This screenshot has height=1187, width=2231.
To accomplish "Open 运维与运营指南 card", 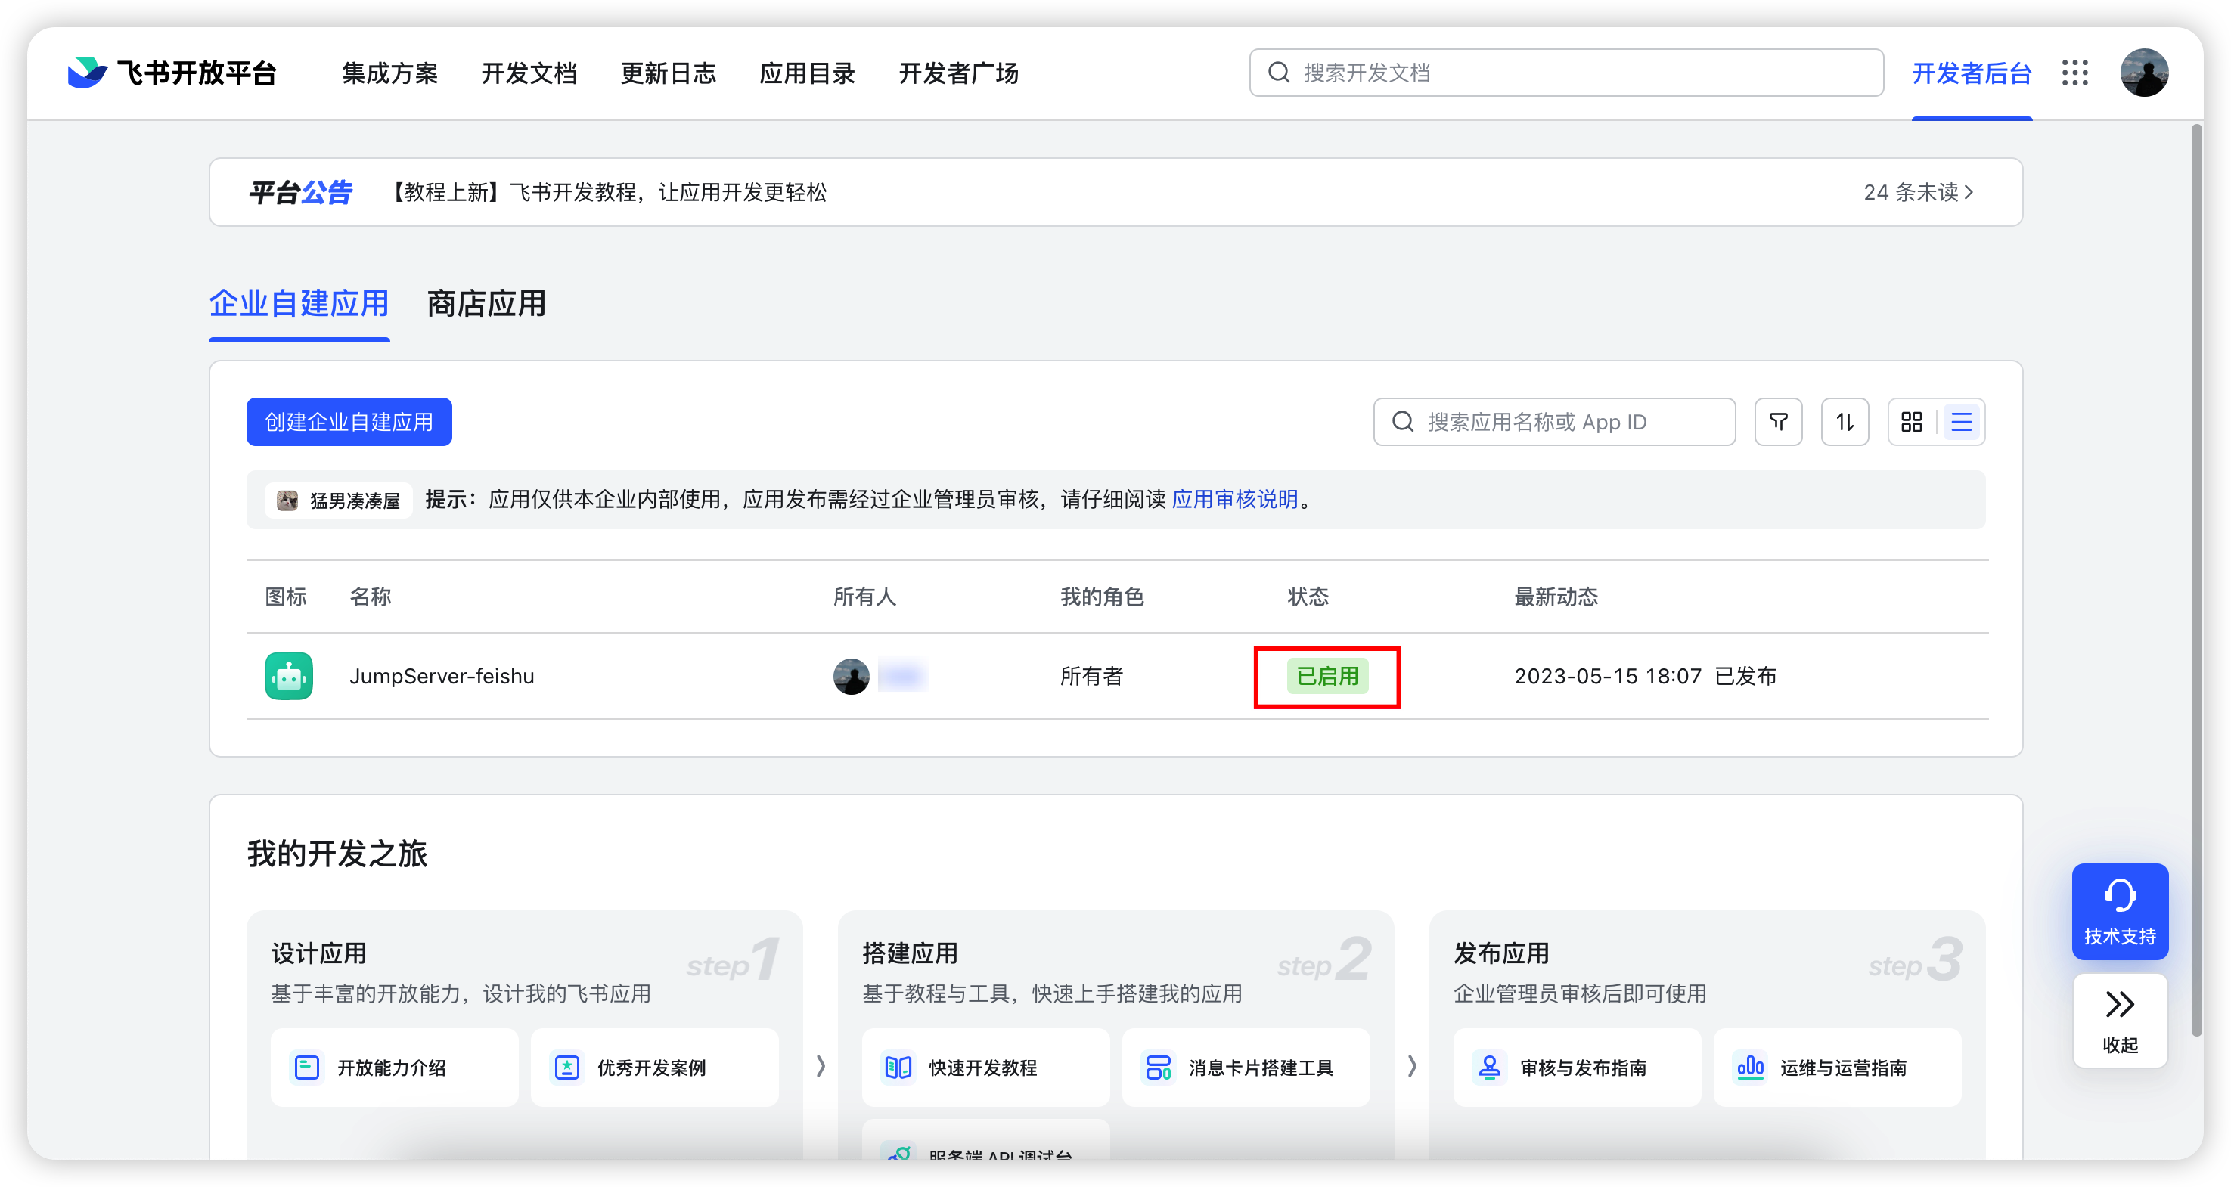I will [x=1836, y=1067].
